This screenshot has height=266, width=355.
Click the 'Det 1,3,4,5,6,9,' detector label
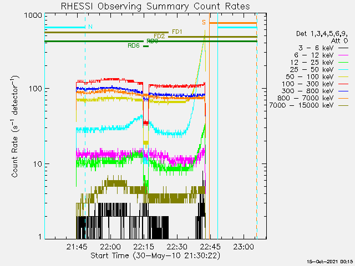(x=322, y=34)
